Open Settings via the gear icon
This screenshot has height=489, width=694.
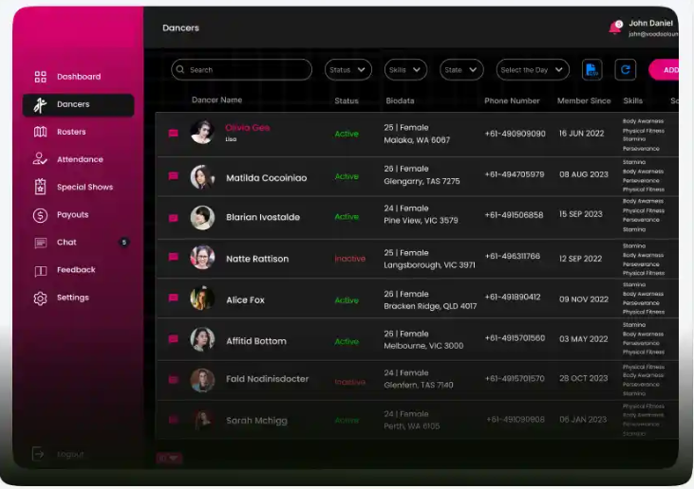[40, 298]
